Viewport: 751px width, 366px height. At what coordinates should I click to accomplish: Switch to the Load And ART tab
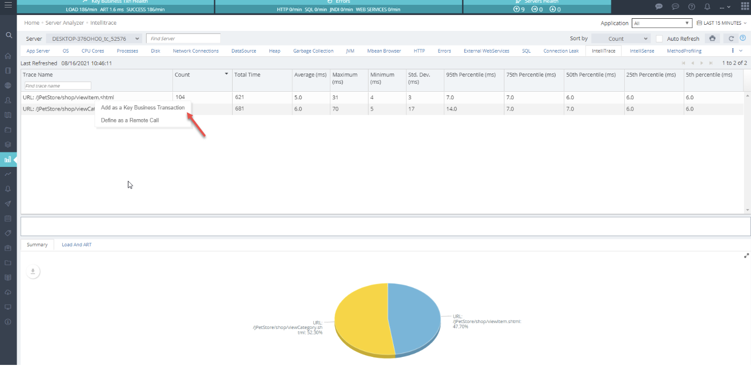(76, 245)
